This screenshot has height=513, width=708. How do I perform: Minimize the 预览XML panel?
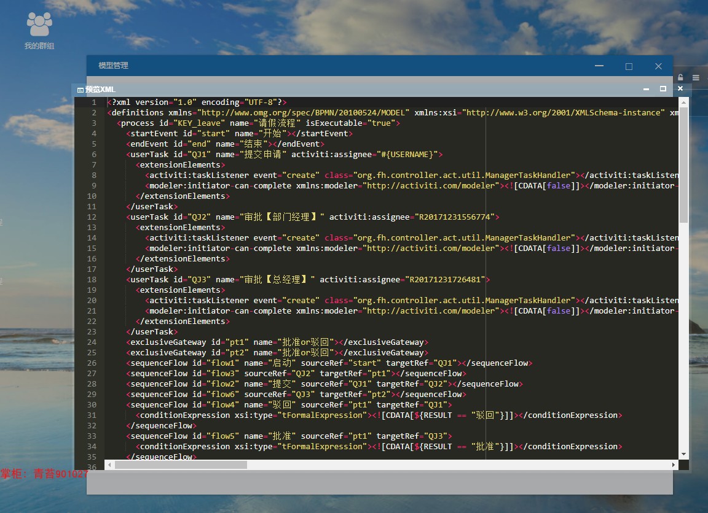pos(646,89)
